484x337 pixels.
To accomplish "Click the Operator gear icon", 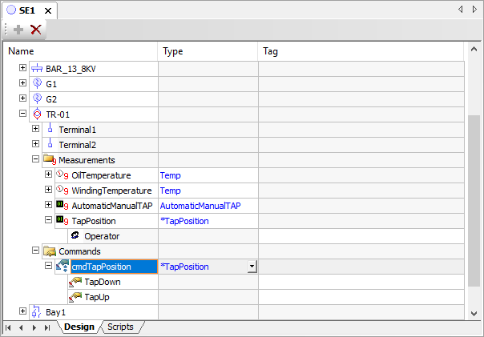I will click(75, 236).
